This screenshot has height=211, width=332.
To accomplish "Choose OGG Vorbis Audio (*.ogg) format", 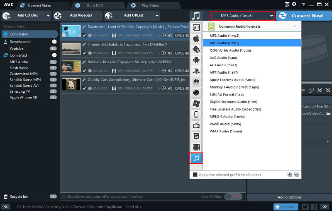I will tap(252, 50).
